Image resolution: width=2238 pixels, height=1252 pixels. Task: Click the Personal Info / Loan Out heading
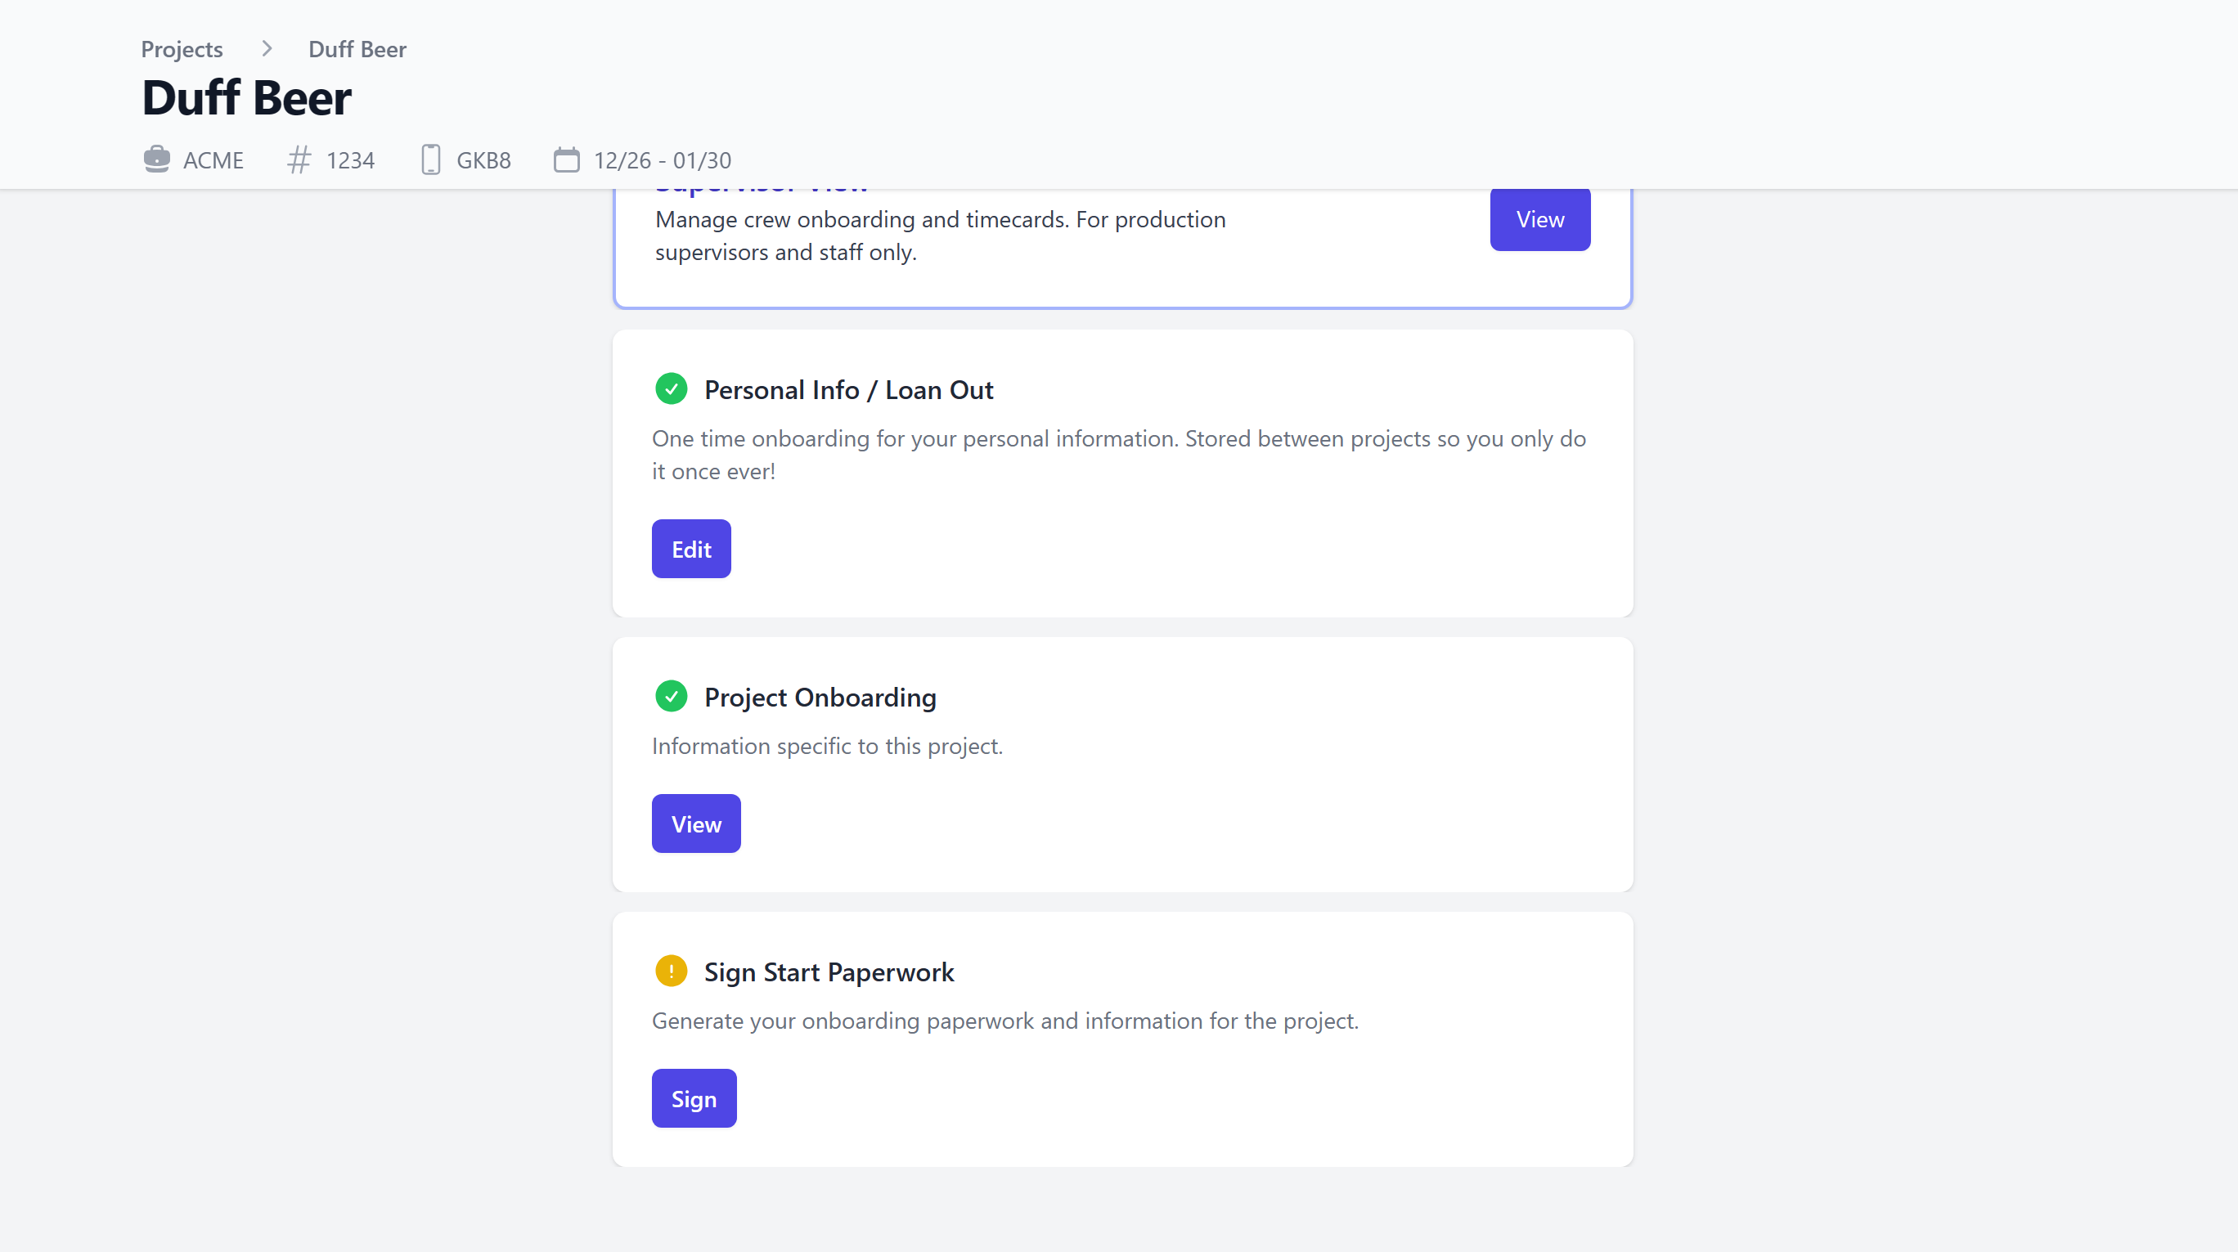tap(849, 390)
